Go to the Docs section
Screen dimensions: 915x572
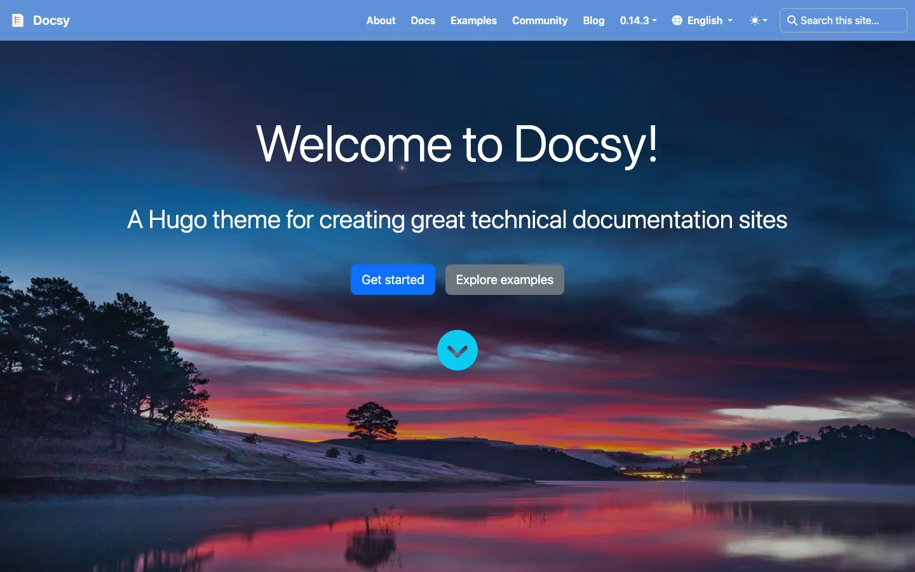pos(423,20)
